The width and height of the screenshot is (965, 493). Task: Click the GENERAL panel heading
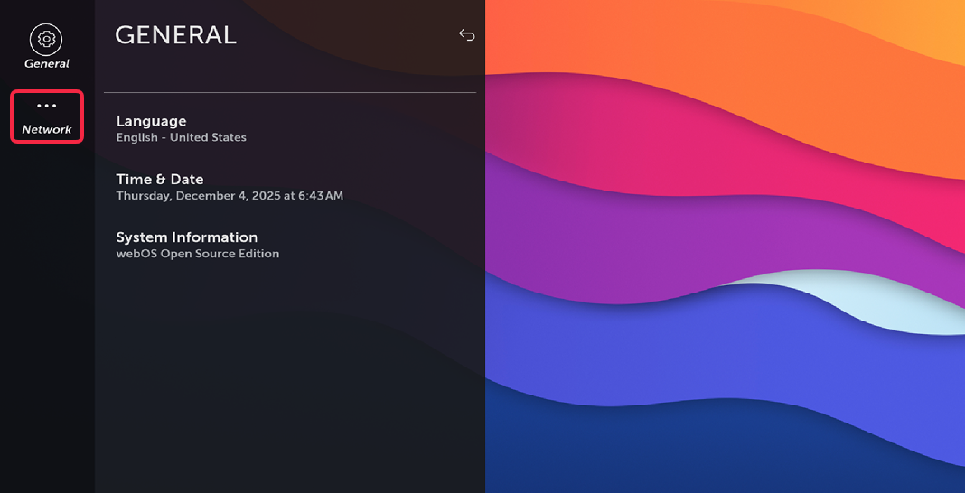pos(175,35)
